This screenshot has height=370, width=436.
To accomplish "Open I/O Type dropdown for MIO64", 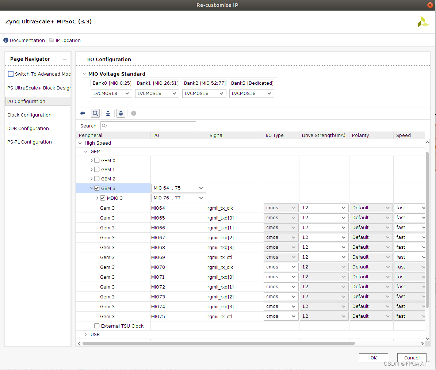I will [281, 208].
